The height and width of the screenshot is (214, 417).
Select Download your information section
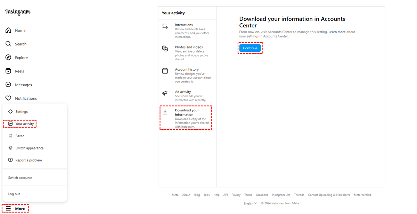point(187,118)
